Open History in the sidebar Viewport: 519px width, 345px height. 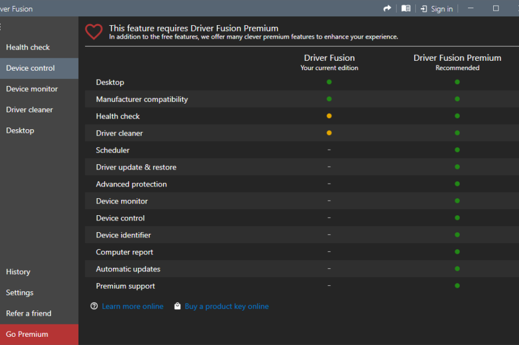pos(39,272)
